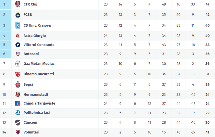Go to the Dinamo Bucuresti team page
This screenshot has width=215, height=137.
coord(39,74)
